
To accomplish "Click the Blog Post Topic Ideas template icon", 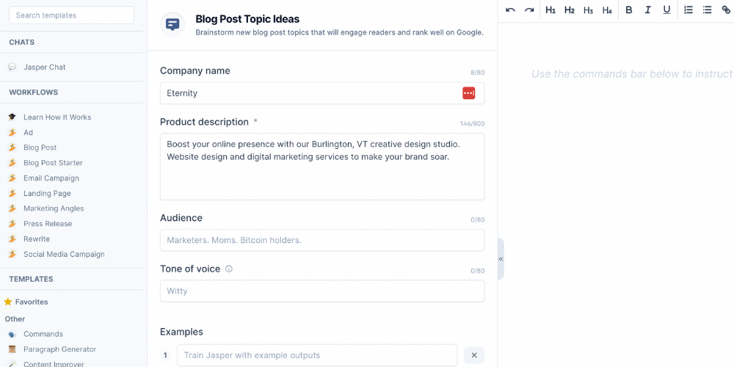I will click(x=172, y=24).
